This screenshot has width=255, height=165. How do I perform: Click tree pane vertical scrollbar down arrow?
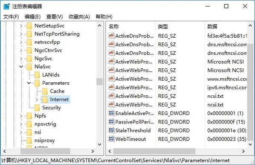pyautogui.click(x=99, y=144)
